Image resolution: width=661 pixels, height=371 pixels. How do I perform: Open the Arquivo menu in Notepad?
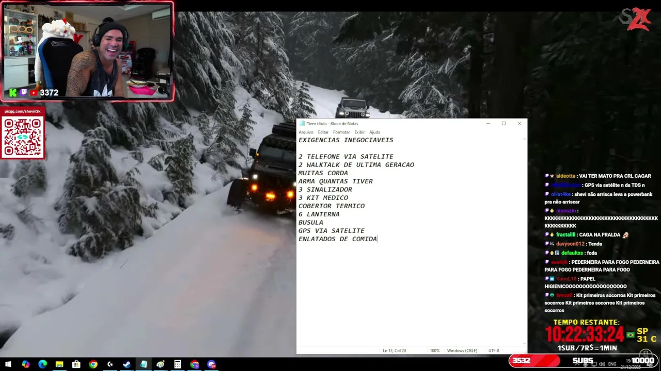pos(306,132)
